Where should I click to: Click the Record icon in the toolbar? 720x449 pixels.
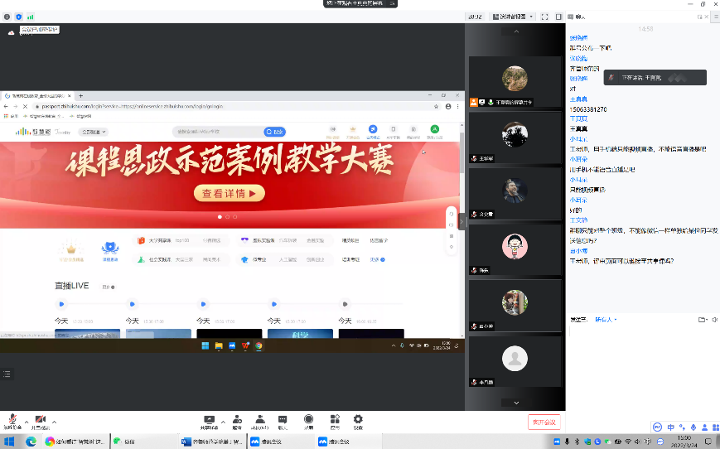(x=308, y=422)
